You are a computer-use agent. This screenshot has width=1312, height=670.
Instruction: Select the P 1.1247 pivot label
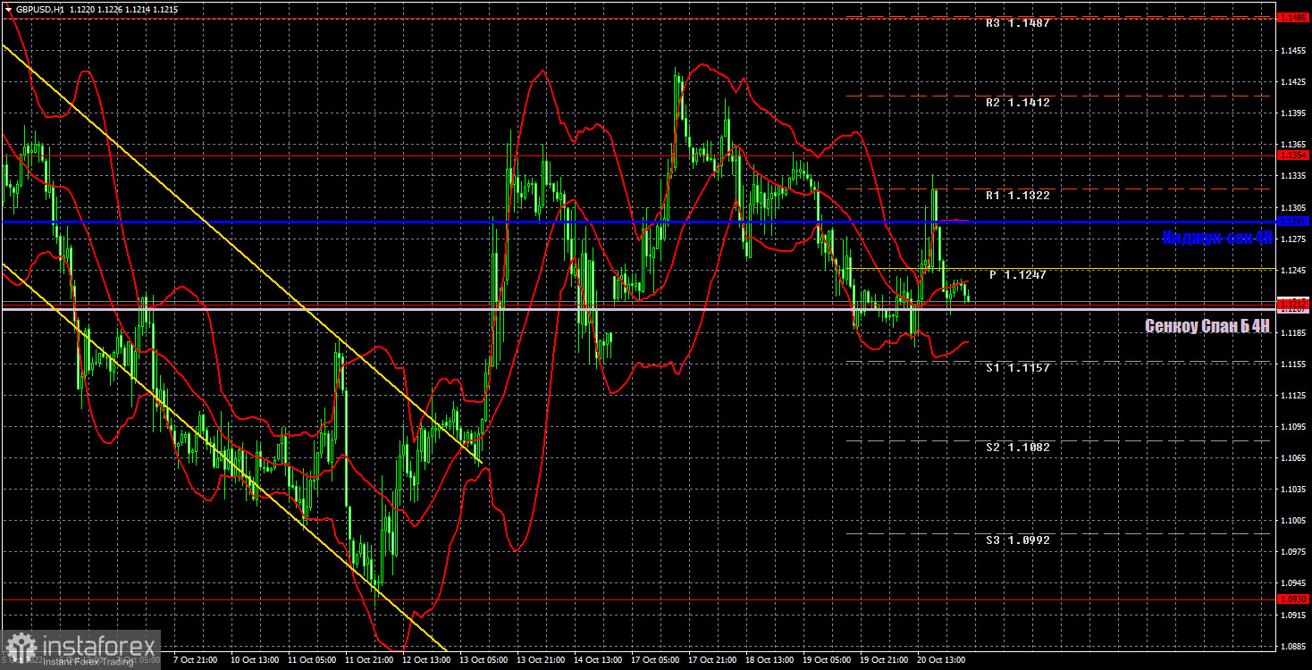pyautogui.click(x=1017, y=275)
